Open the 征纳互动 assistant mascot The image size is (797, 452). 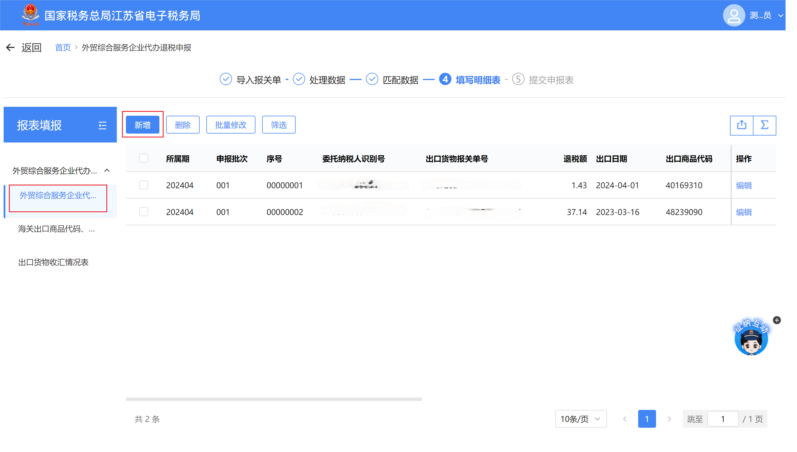tap(751, 338)
